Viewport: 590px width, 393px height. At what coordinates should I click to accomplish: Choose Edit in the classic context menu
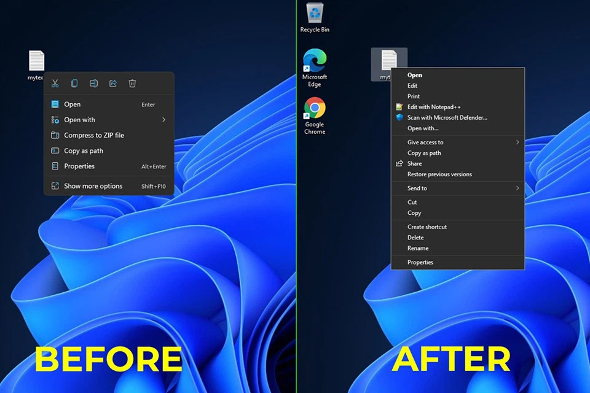[458, 86]
